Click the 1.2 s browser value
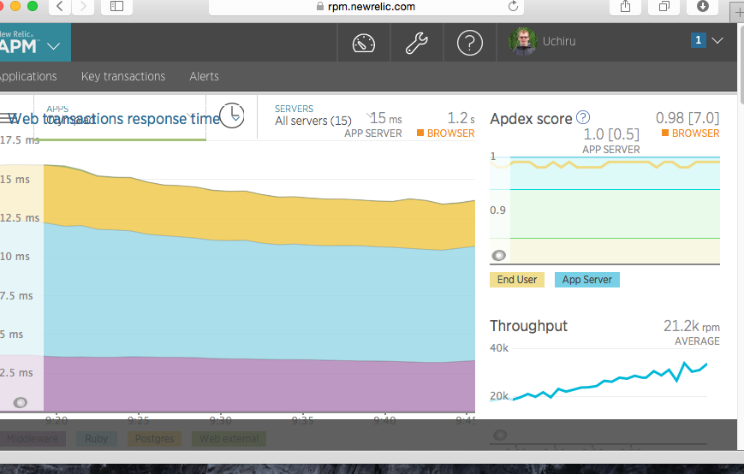Screen dimensions: 744x474 pos(461,118)
